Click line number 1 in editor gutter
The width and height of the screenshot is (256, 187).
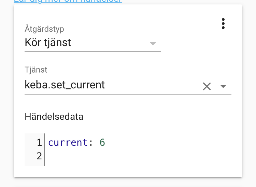pyautogui.click(x=39, y=142)
